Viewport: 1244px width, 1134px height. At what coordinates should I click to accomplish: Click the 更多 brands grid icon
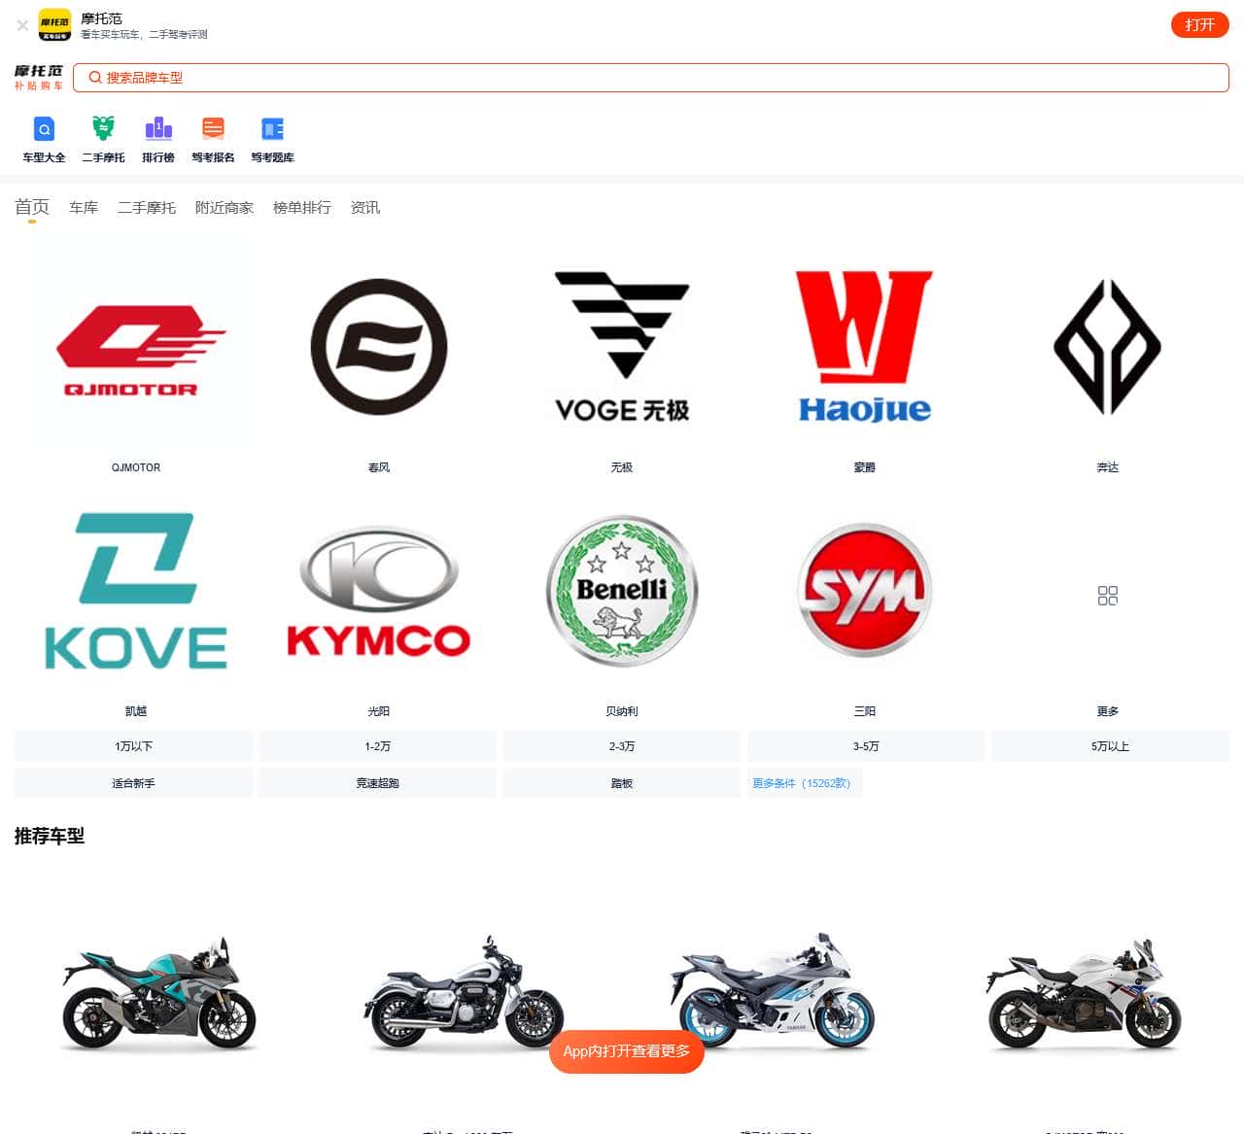pyautogui.click(x=1108, y=596)
